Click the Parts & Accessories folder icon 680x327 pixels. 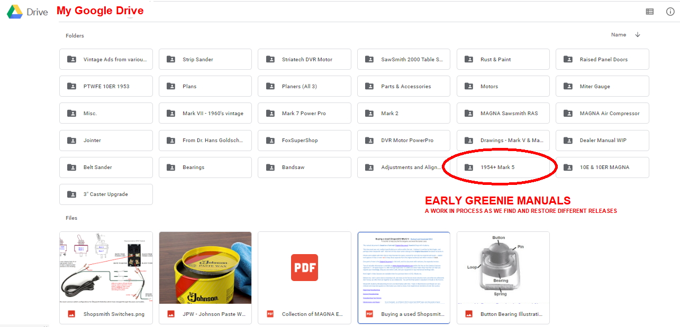pyautogui.click(x=369, y=86)
